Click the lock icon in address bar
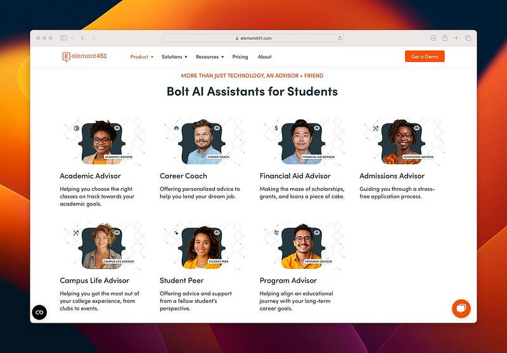Image resolution: width=507 pixels, height=353 pixels. point(237,38)
